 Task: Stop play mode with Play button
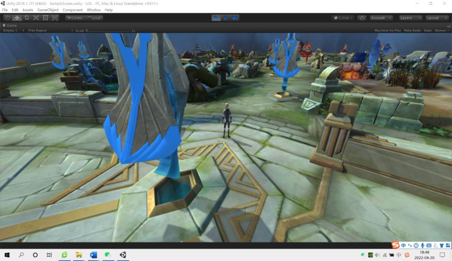[216, 18]
